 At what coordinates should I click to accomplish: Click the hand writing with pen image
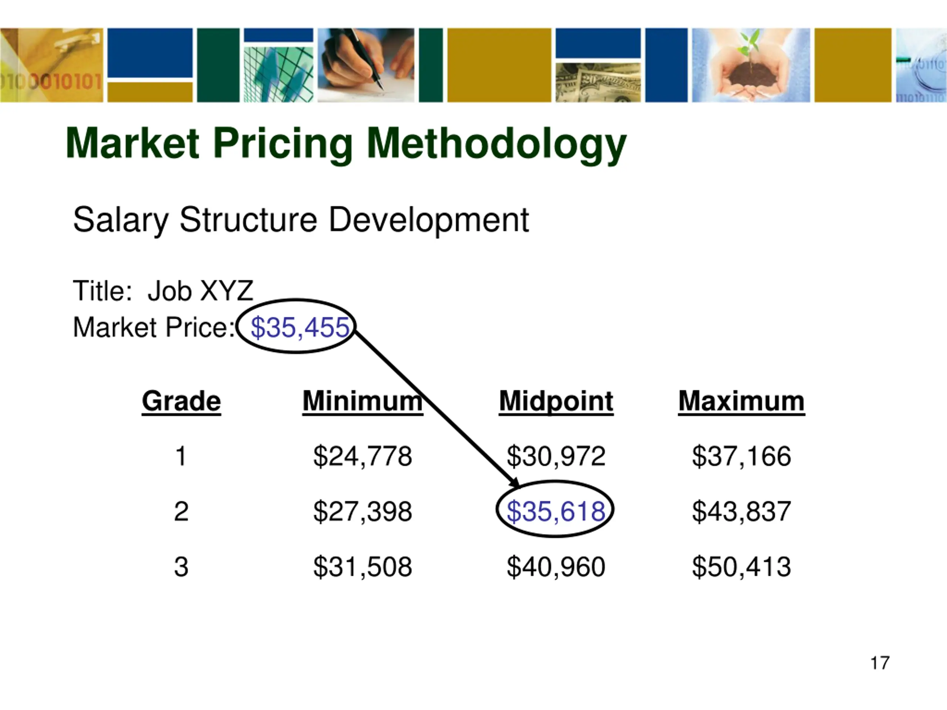pyautogui.click(x=366, y=65)
